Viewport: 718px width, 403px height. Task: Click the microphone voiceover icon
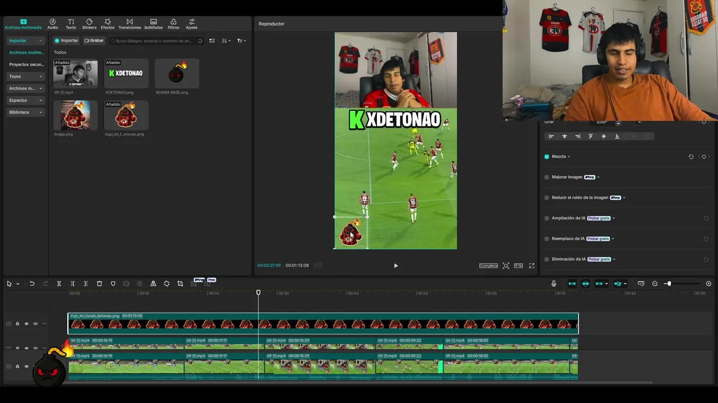click(x=554, y=284)
